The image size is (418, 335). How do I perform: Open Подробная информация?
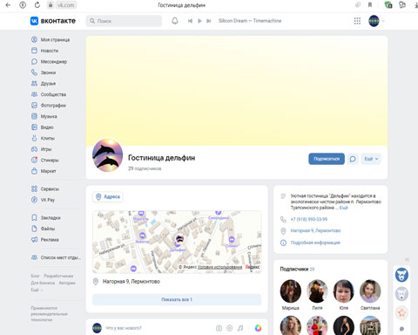315,243
